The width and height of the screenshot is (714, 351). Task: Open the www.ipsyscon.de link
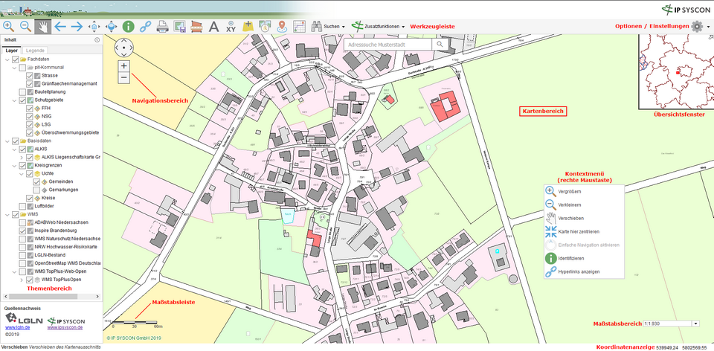(x=65, y=327)
